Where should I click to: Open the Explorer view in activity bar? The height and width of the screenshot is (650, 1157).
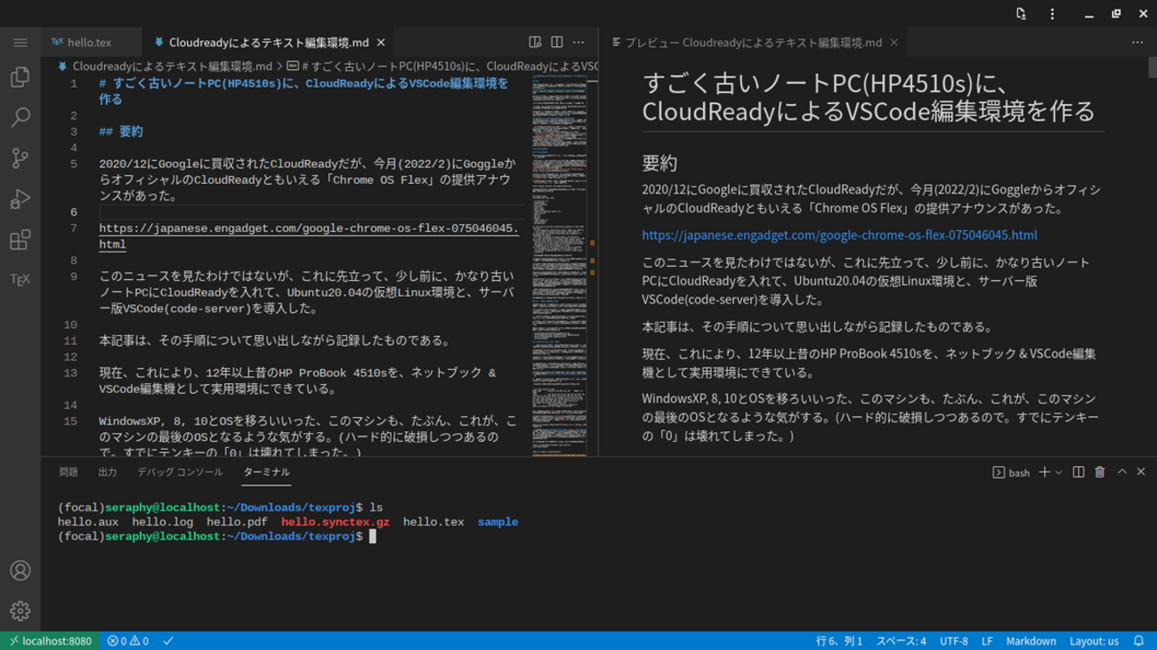(20, 77)
